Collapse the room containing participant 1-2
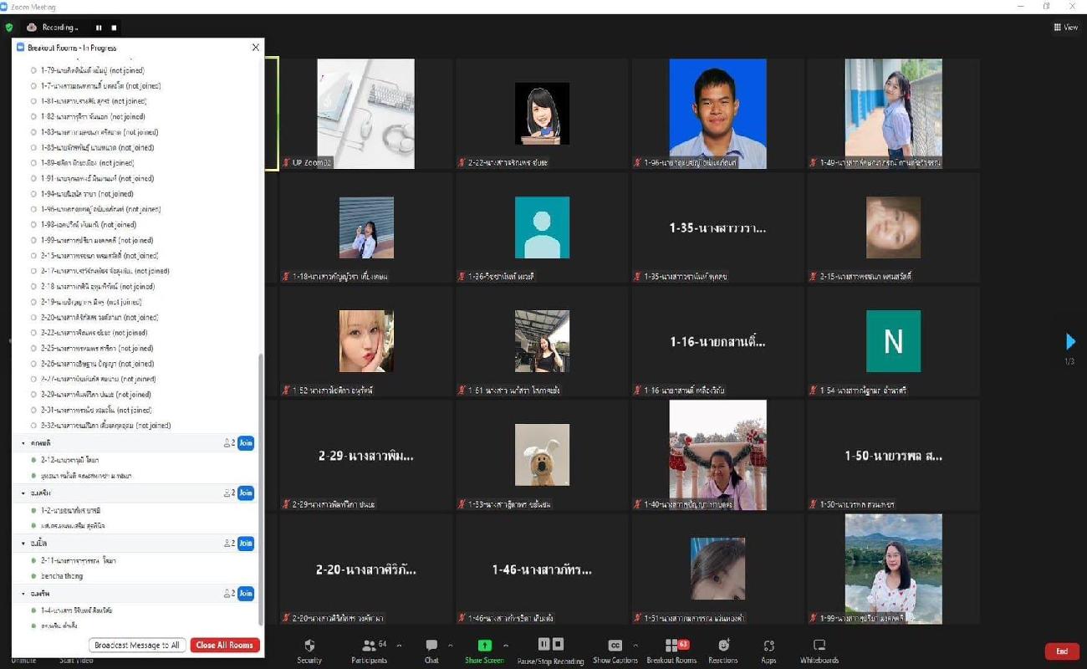The height and width of the screenshot is (669, 1087). (23, 493)
